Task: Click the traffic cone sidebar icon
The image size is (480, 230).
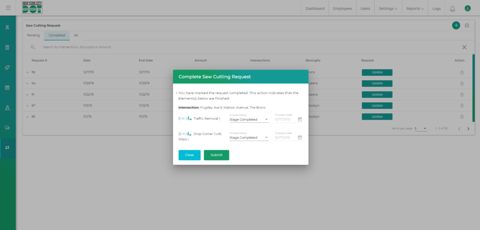Action: tap(7, 107)
